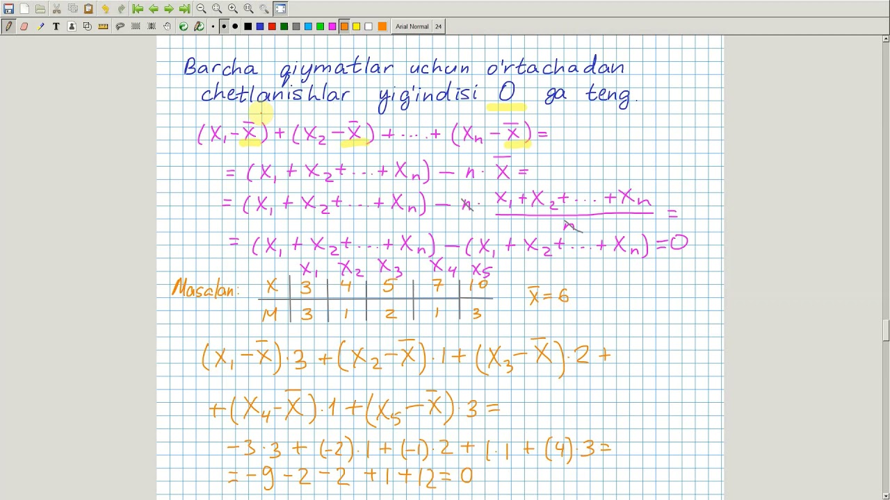Viewport: 890px width, 500px height.
Task: Jump to the first page
Action: (138, 9)
